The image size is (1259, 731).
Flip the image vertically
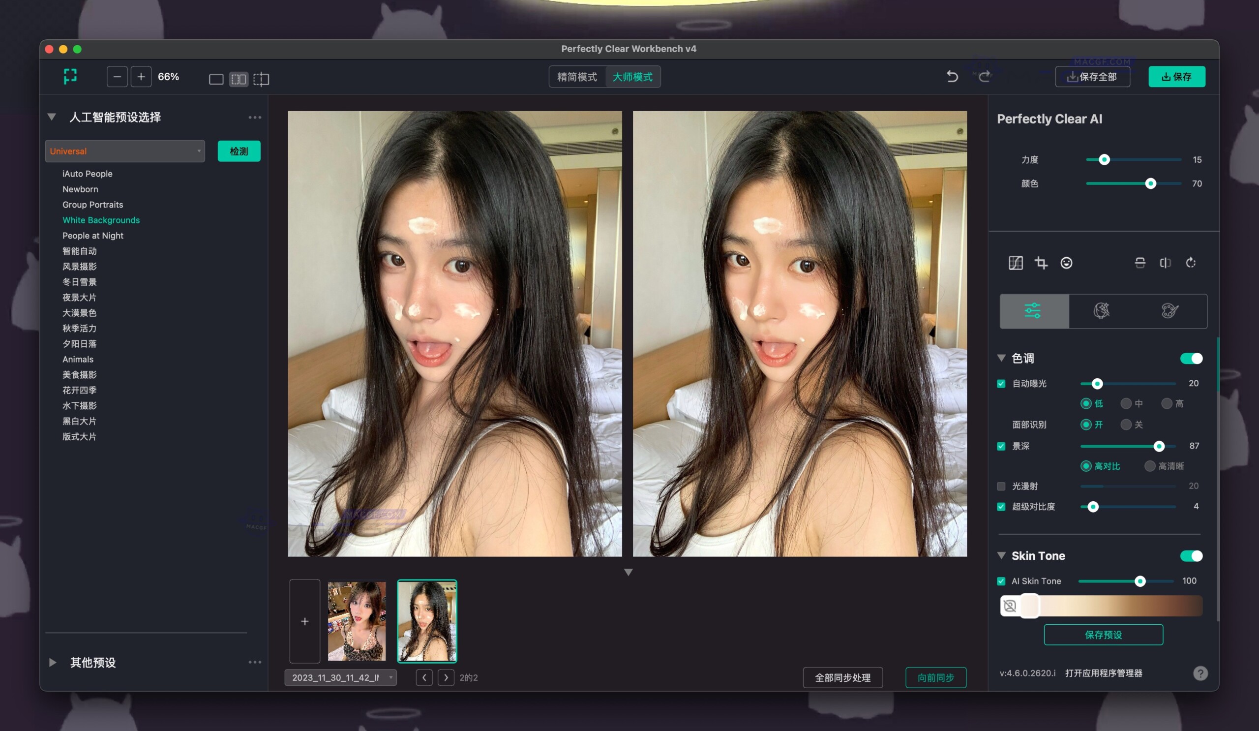(1139, 263)
